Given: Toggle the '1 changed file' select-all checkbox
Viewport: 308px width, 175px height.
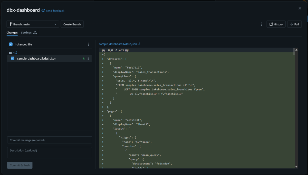Looking at the screenshot, I should (11, 44).
